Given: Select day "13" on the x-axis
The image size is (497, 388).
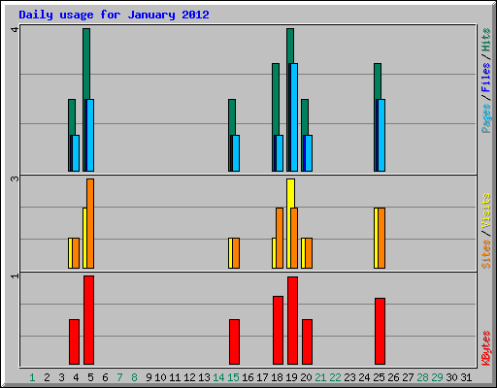Looking at the screenshot, I should point(204,377).
